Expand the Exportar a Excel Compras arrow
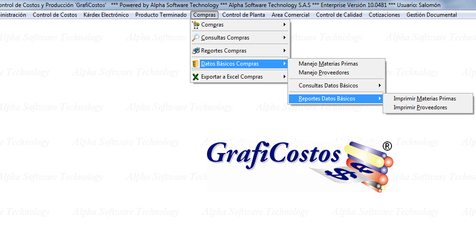 pos(284,77)
